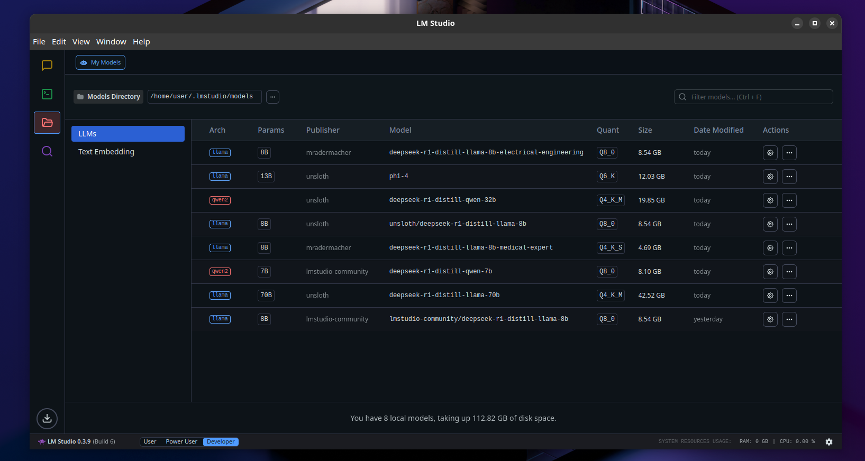
Task: Open the models directory options ellipsis button
Action: (x=272, y=97)
